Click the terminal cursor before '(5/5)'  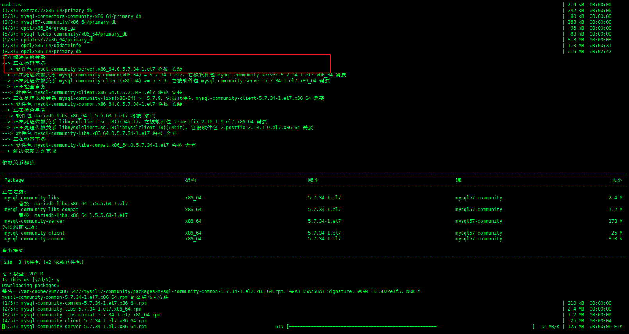pyautogui.click(x=3, y=327)
